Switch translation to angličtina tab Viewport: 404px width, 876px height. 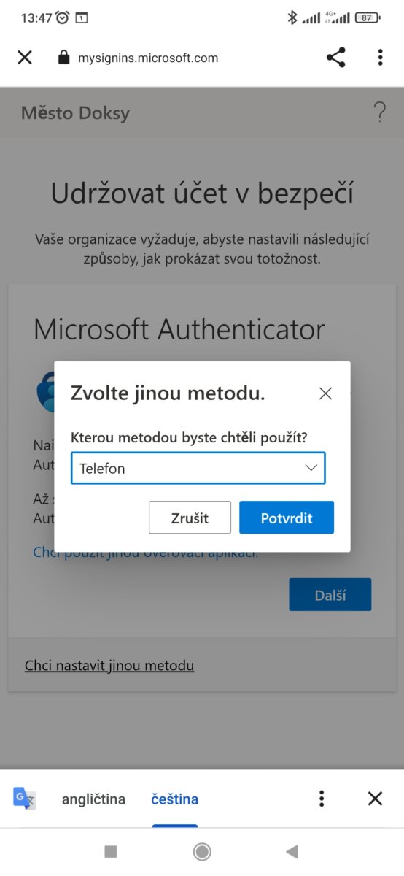pos(93,799)
